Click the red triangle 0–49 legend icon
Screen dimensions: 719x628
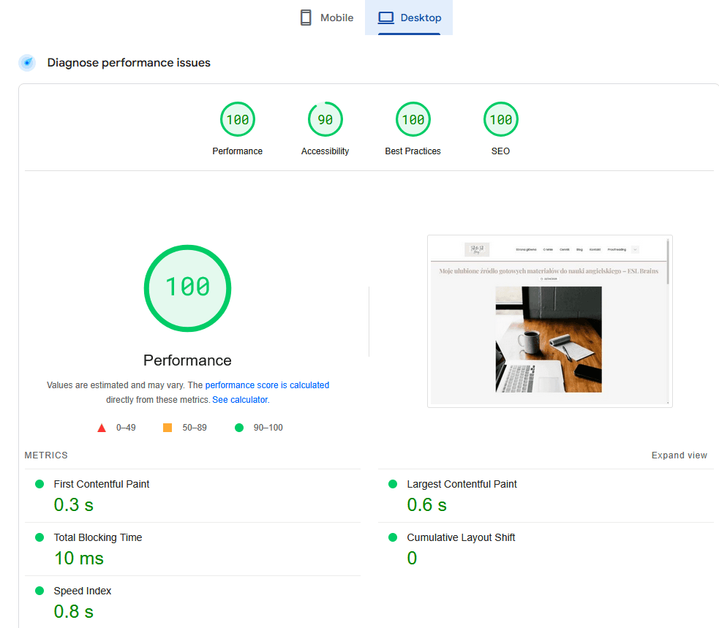[x=102, y=428]
